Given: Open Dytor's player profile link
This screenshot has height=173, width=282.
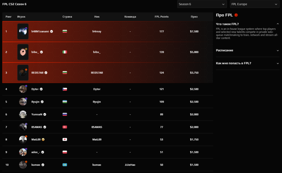Looking at the screenshot, I should click(x=35, y=89).
